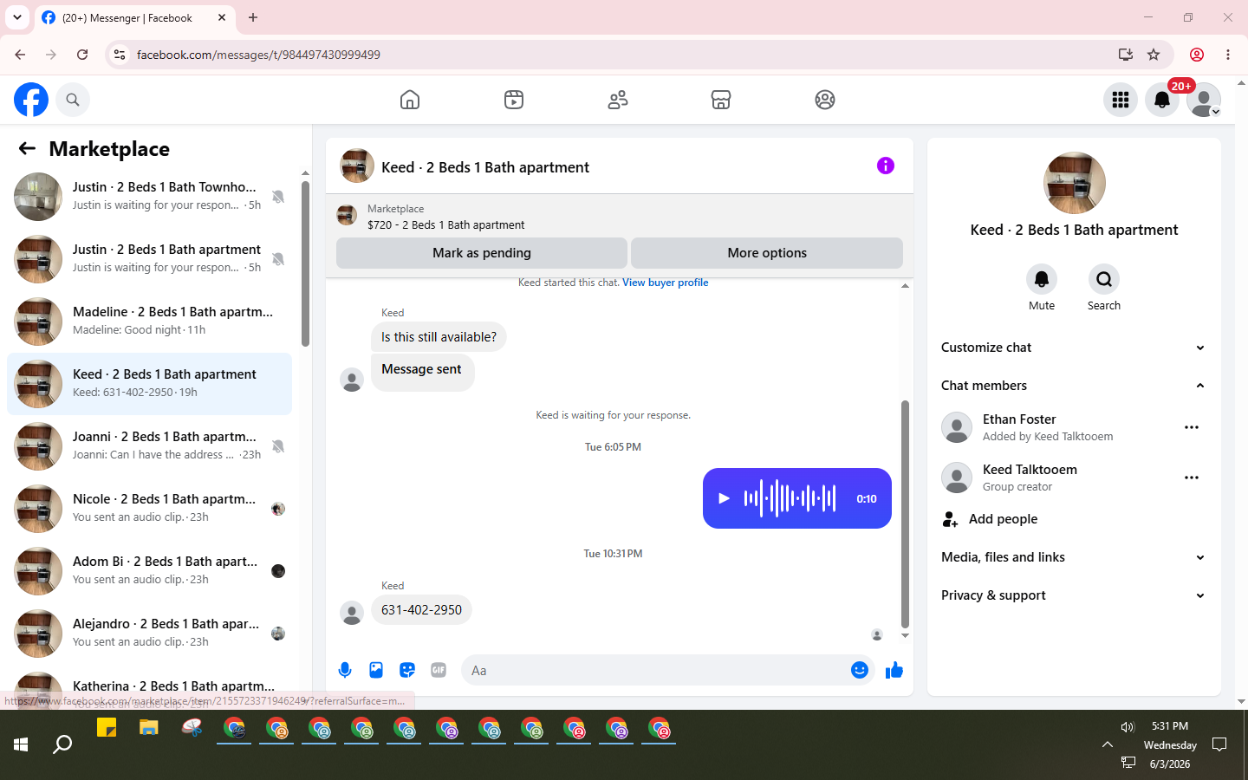Expand the Customize chat section
Viewport: 1248px width, 780px height.
[x=1074, y=348]
